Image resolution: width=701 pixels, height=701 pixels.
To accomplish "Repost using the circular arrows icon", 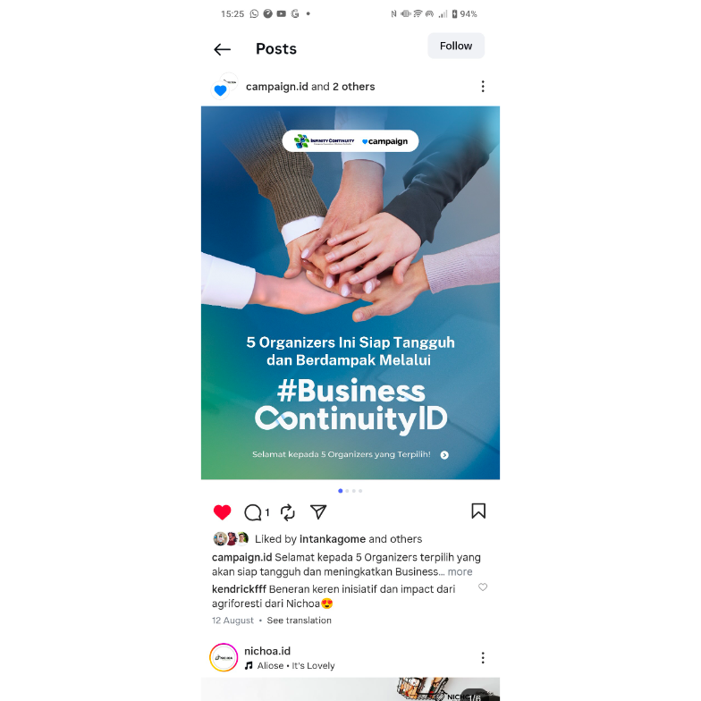I will [x=288, y=512].
